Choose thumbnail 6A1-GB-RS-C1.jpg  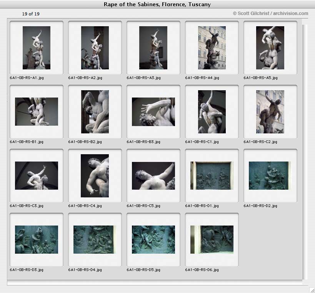[212, 112]
